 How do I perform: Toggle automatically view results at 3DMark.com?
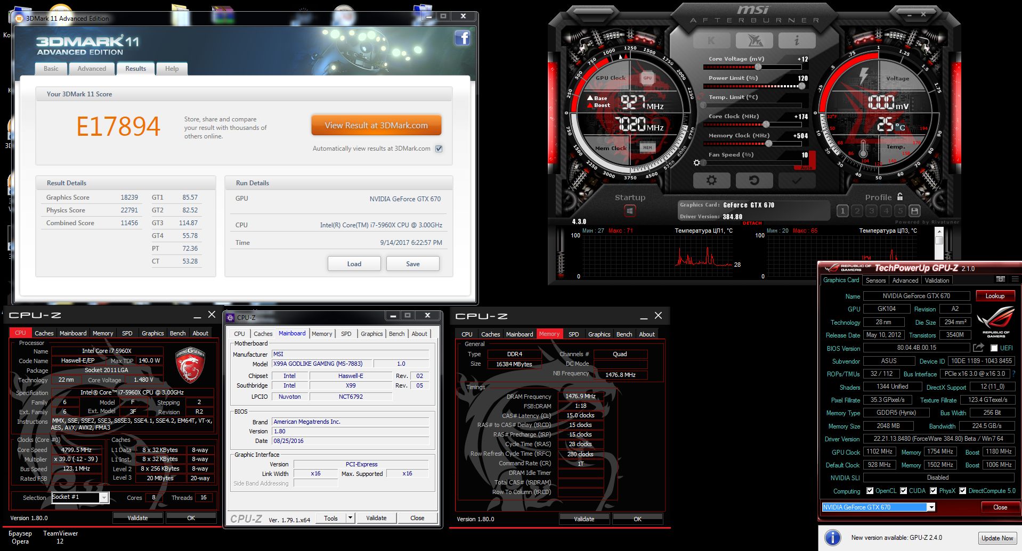coord(439,149)
